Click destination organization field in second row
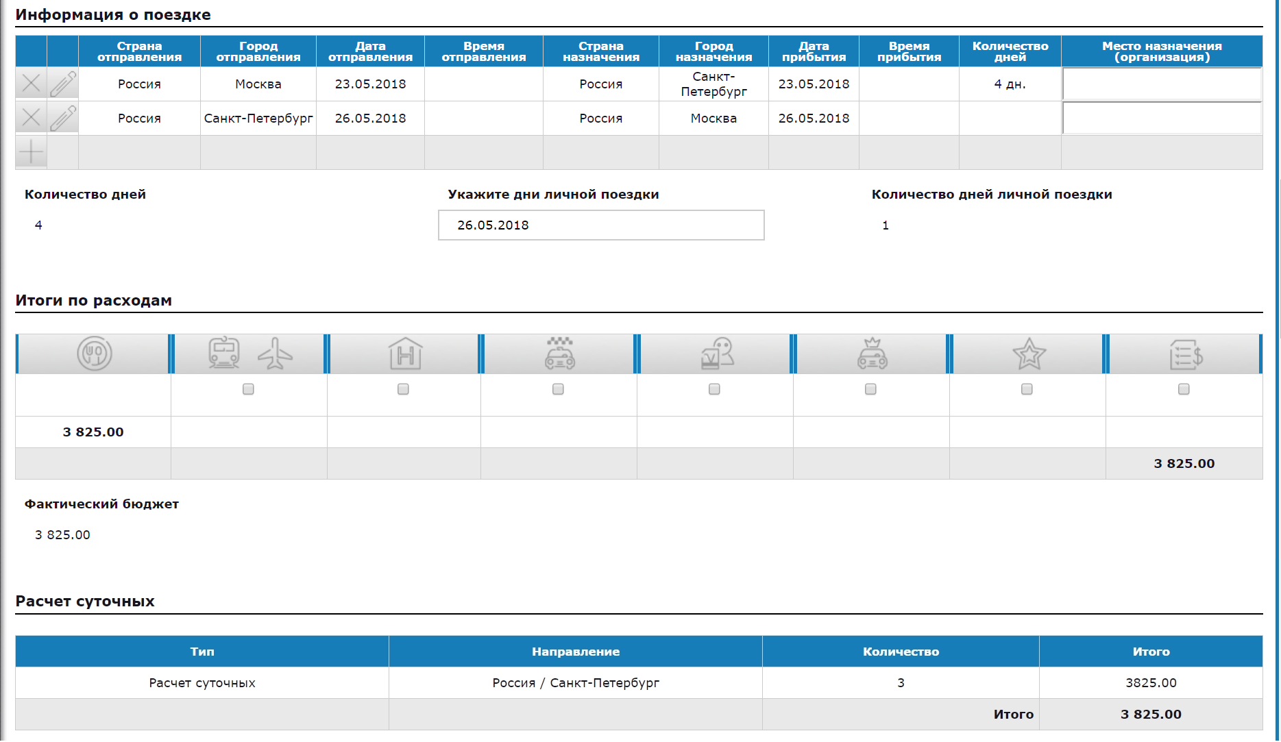 (1161, 118)
